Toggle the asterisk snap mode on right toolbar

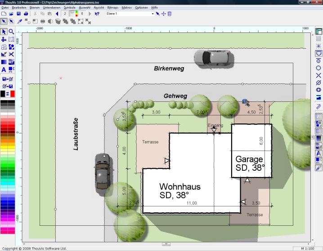pyautogui.click(x=319, y=46)
